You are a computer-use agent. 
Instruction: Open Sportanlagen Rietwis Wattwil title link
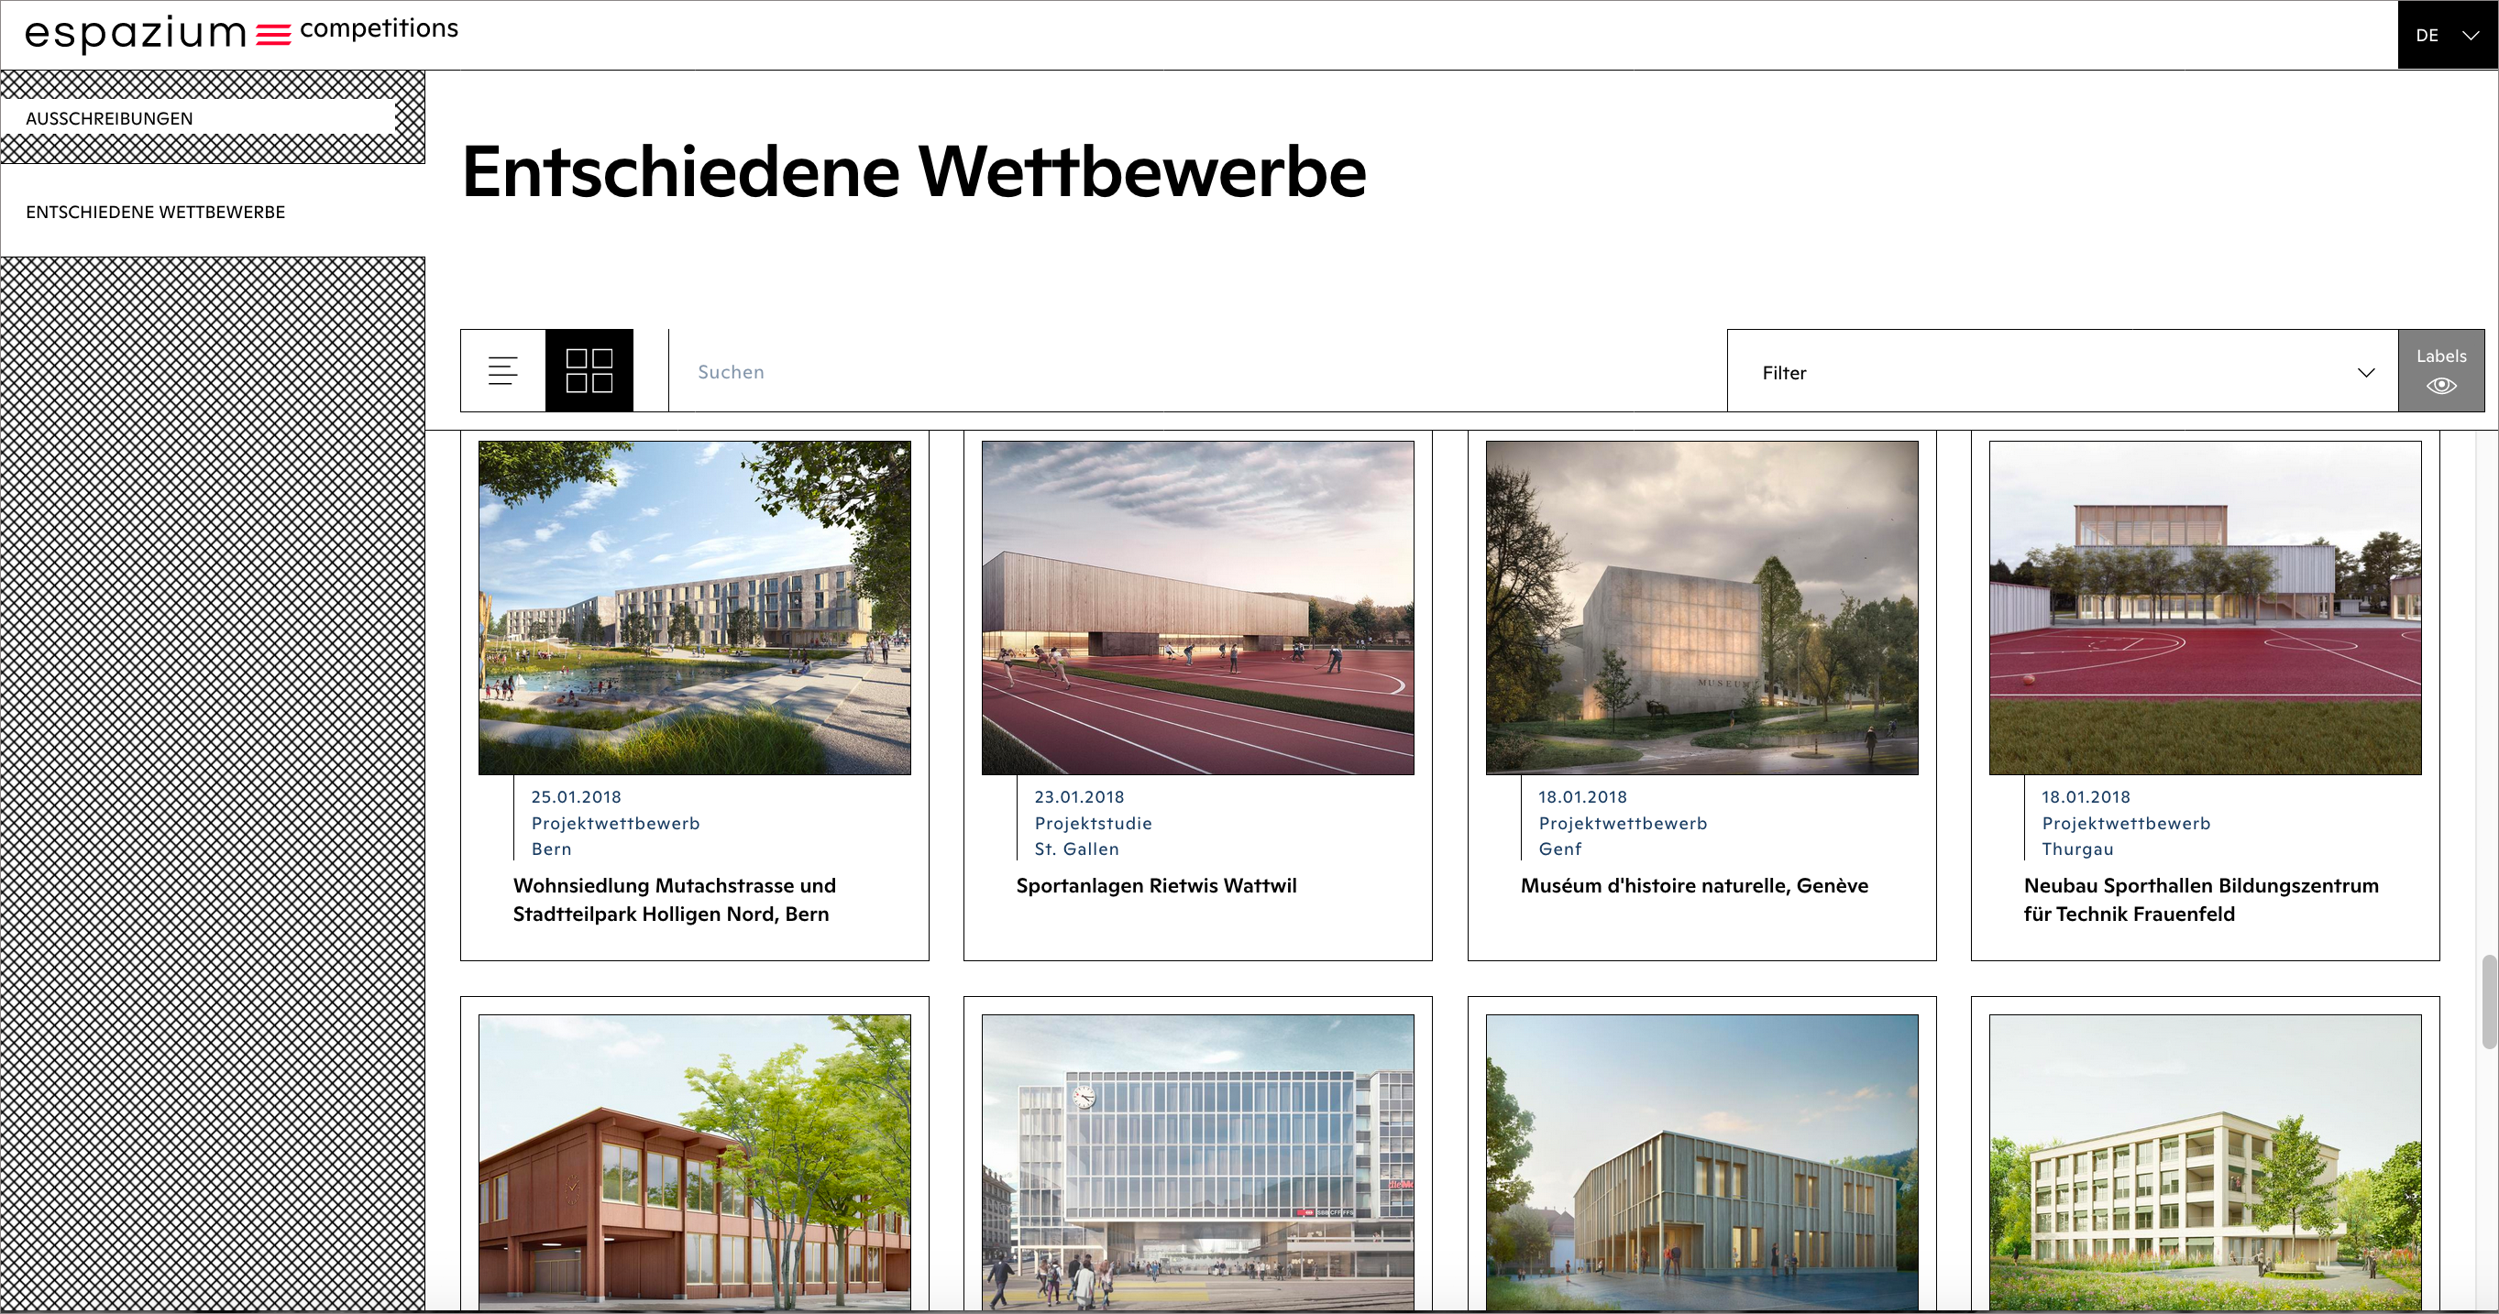(1155, 885)
